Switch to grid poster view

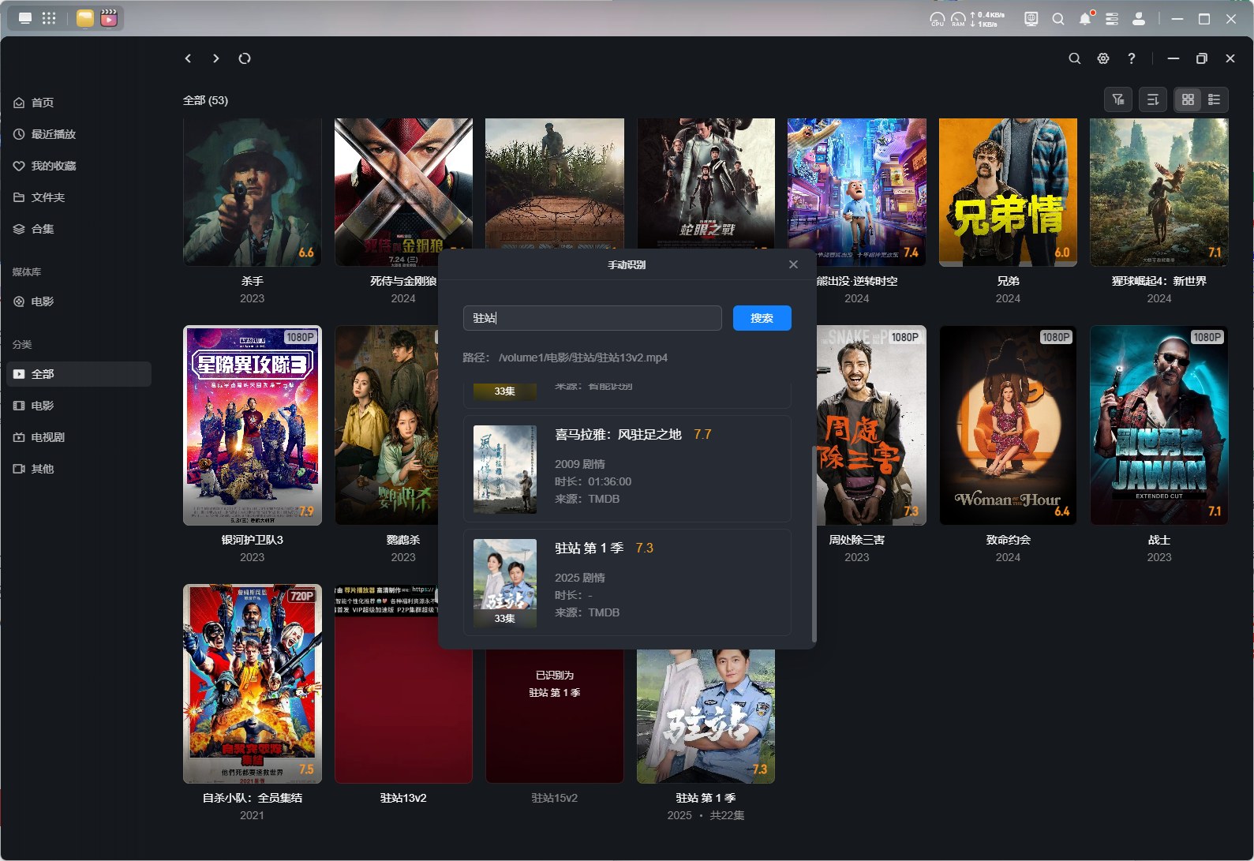pos(1188,99)
